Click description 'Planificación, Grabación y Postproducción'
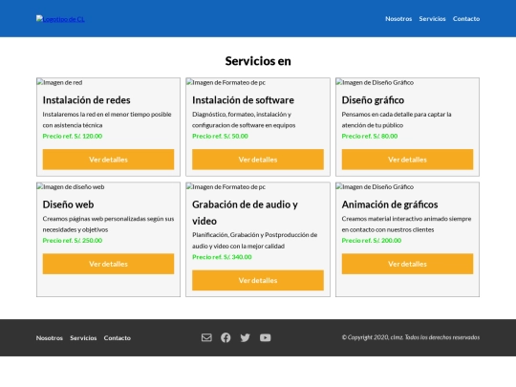The image size is (516, 387). pyautogui.click(x=255, y=240)
